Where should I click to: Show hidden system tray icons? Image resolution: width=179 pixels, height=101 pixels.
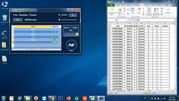click(x=149, y=98)
